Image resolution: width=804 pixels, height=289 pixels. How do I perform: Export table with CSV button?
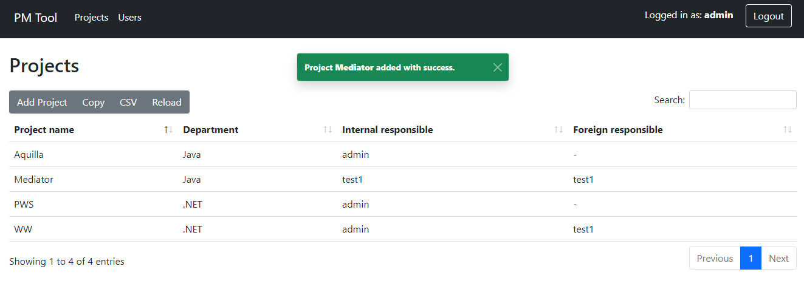128,102
